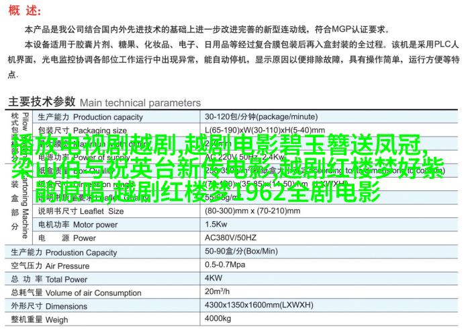468x331 pixels.
Task: Click the value '30-120包/分钟(package/minute)'
Action: [x=261, y=116]
